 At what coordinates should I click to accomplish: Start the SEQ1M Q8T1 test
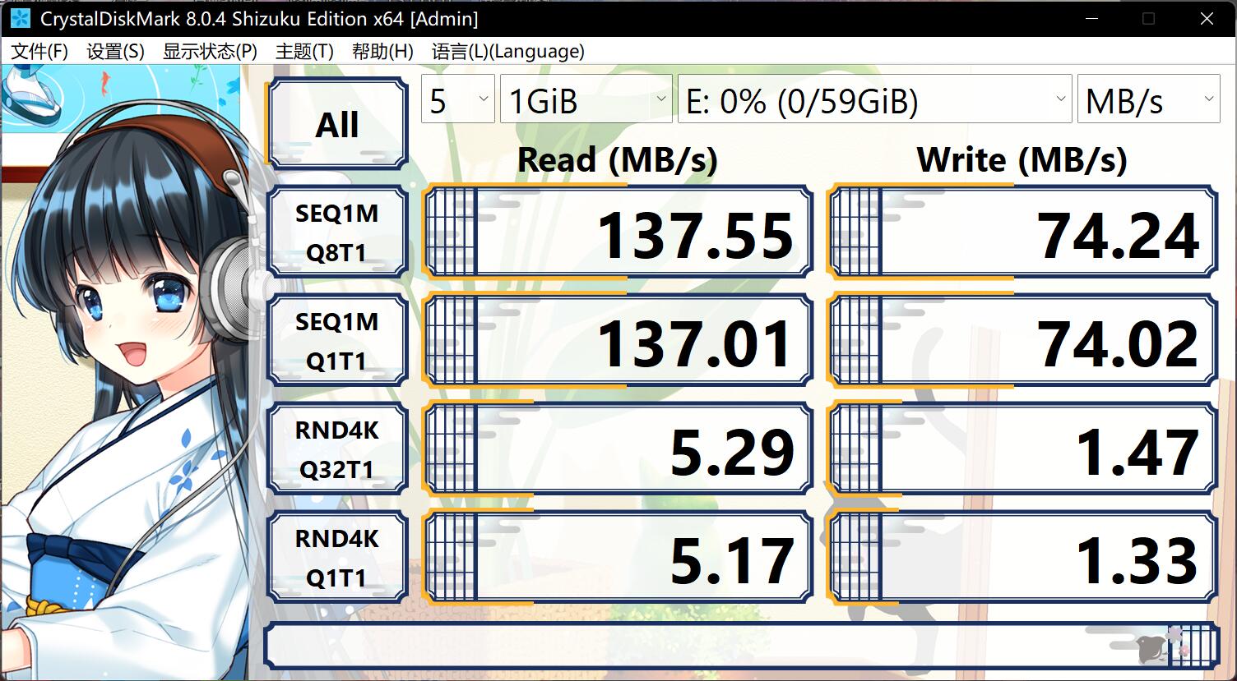click(337, 232)
